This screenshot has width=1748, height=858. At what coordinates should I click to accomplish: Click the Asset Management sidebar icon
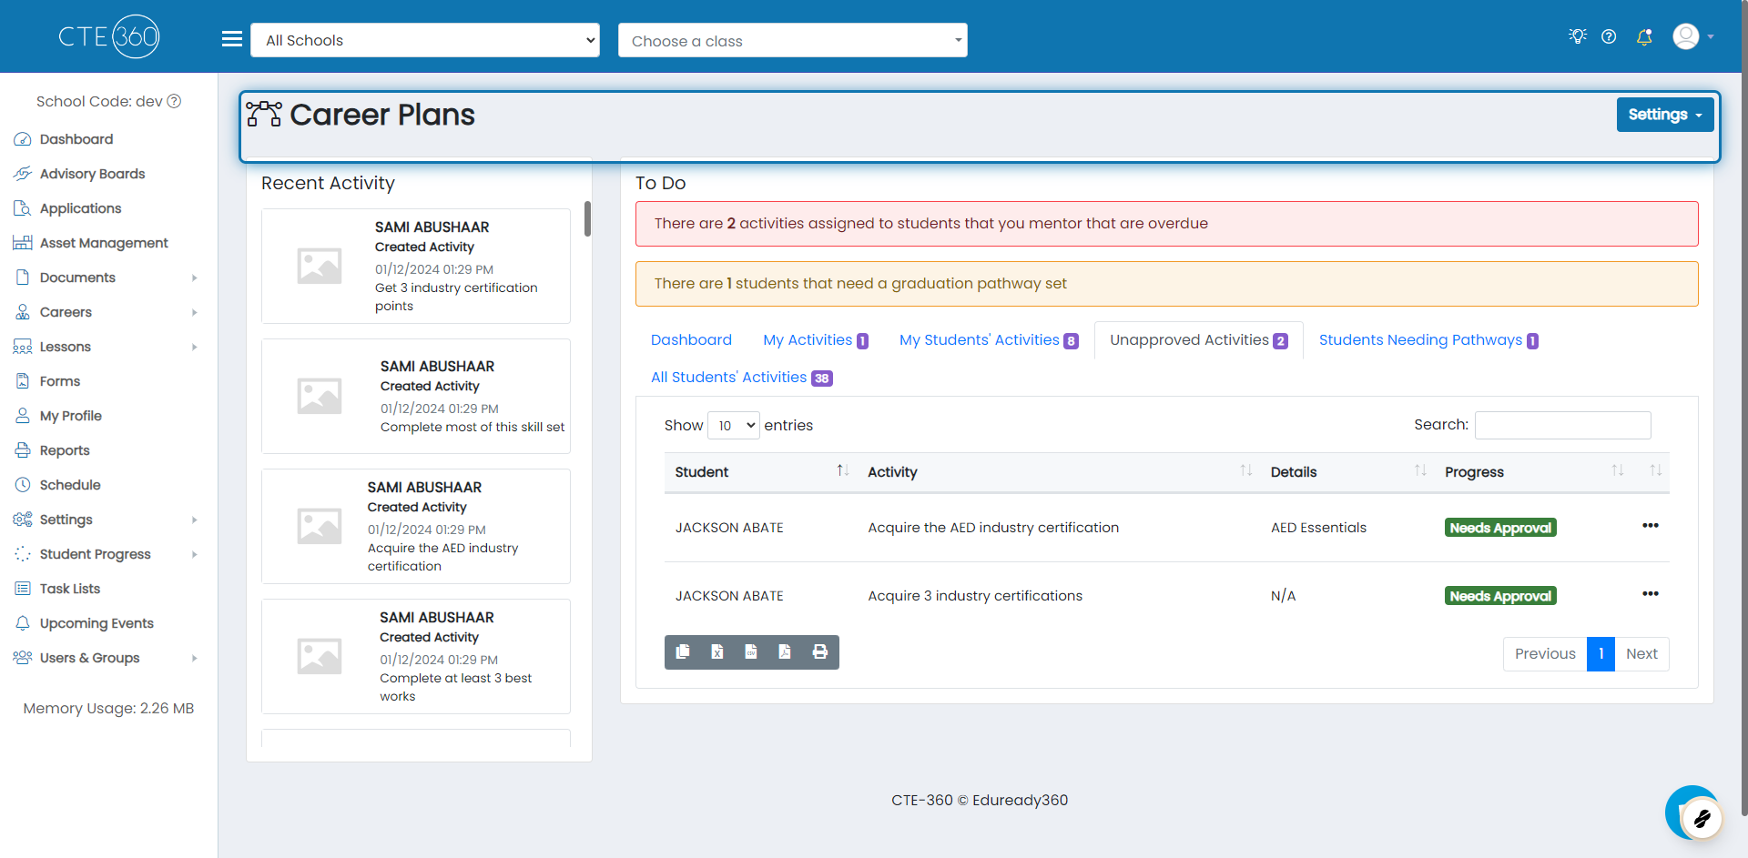pos(23,243)
